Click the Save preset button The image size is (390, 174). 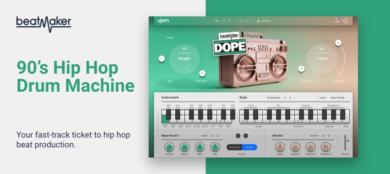click(245, 21)
